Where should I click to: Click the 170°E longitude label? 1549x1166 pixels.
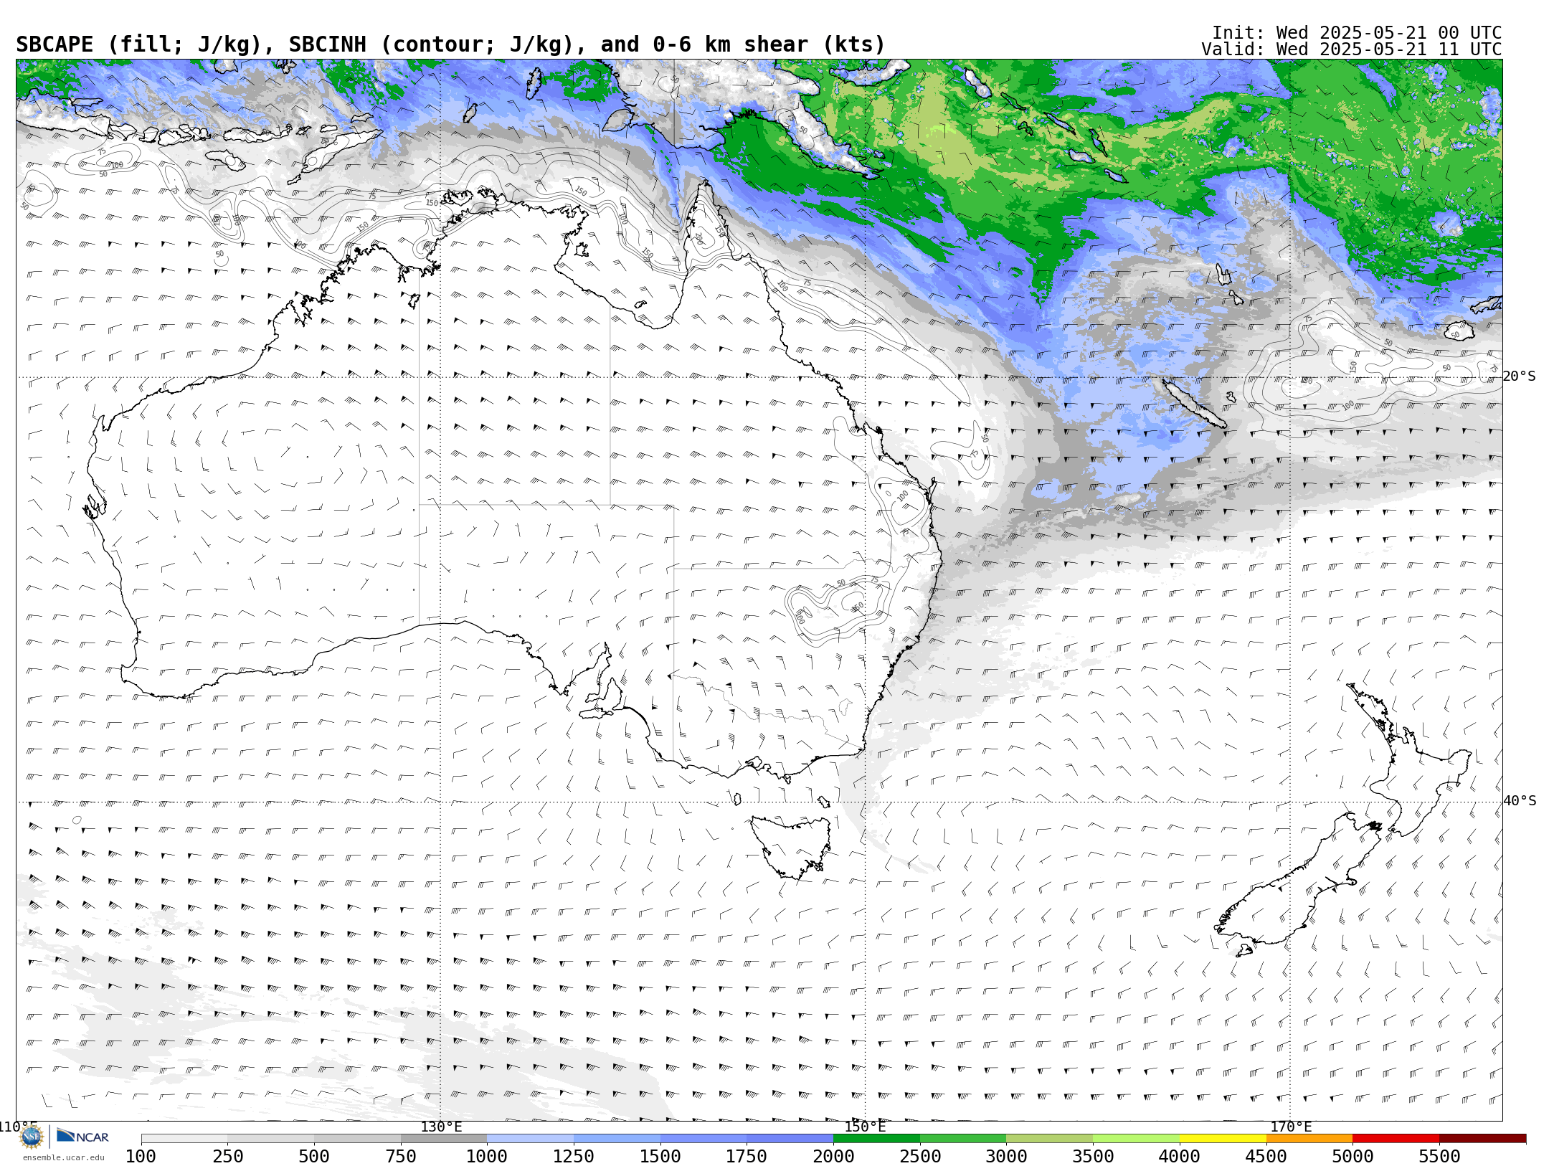pos(1290,1127)
